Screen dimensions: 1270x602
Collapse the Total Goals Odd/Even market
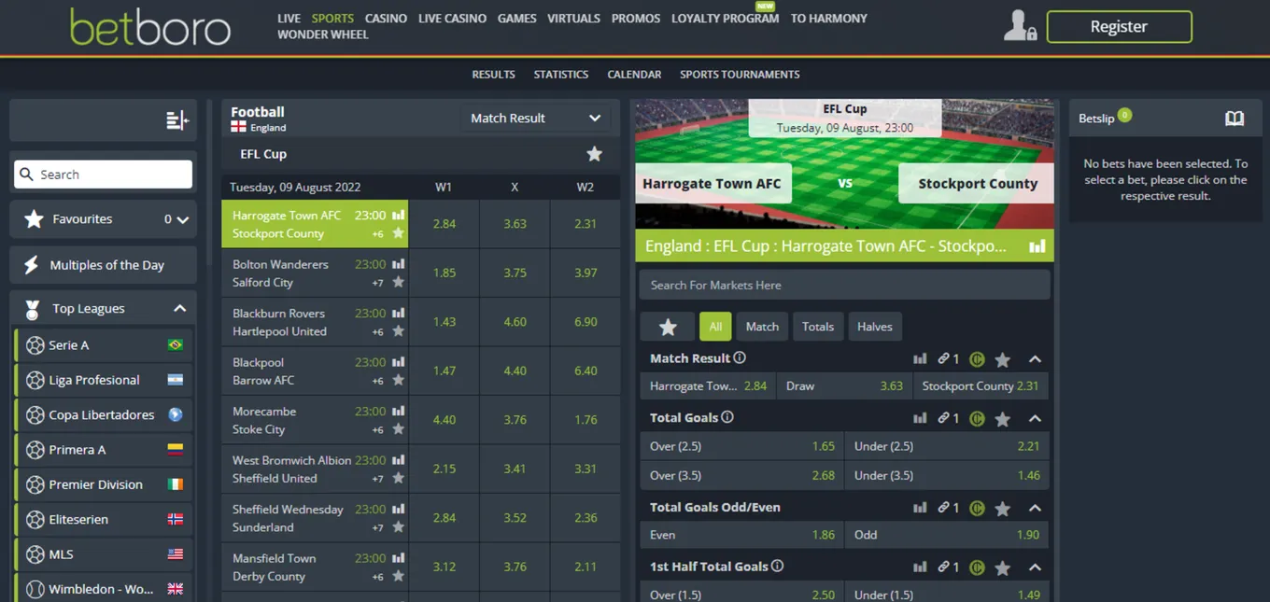point(1035,509)
